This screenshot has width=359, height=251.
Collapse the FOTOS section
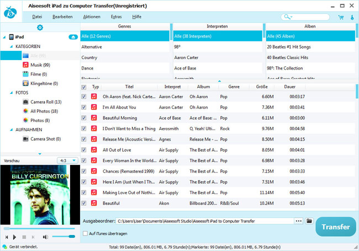11,93
